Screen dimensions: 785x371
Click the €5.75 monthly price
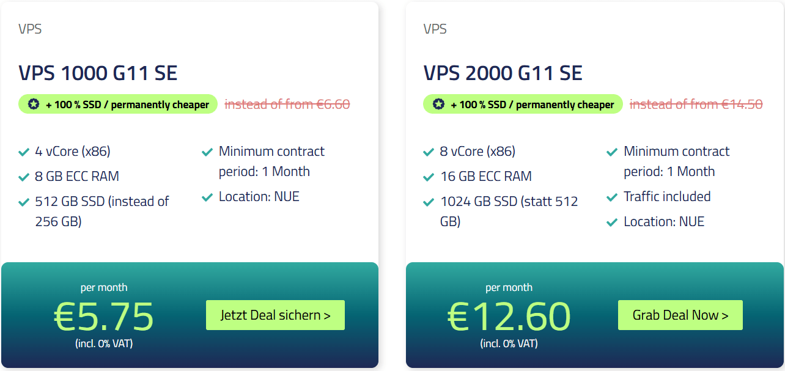click(x=104, y=316)
